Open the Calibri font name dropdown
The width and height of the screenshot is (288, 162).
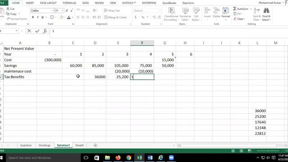tap(53, 11)
